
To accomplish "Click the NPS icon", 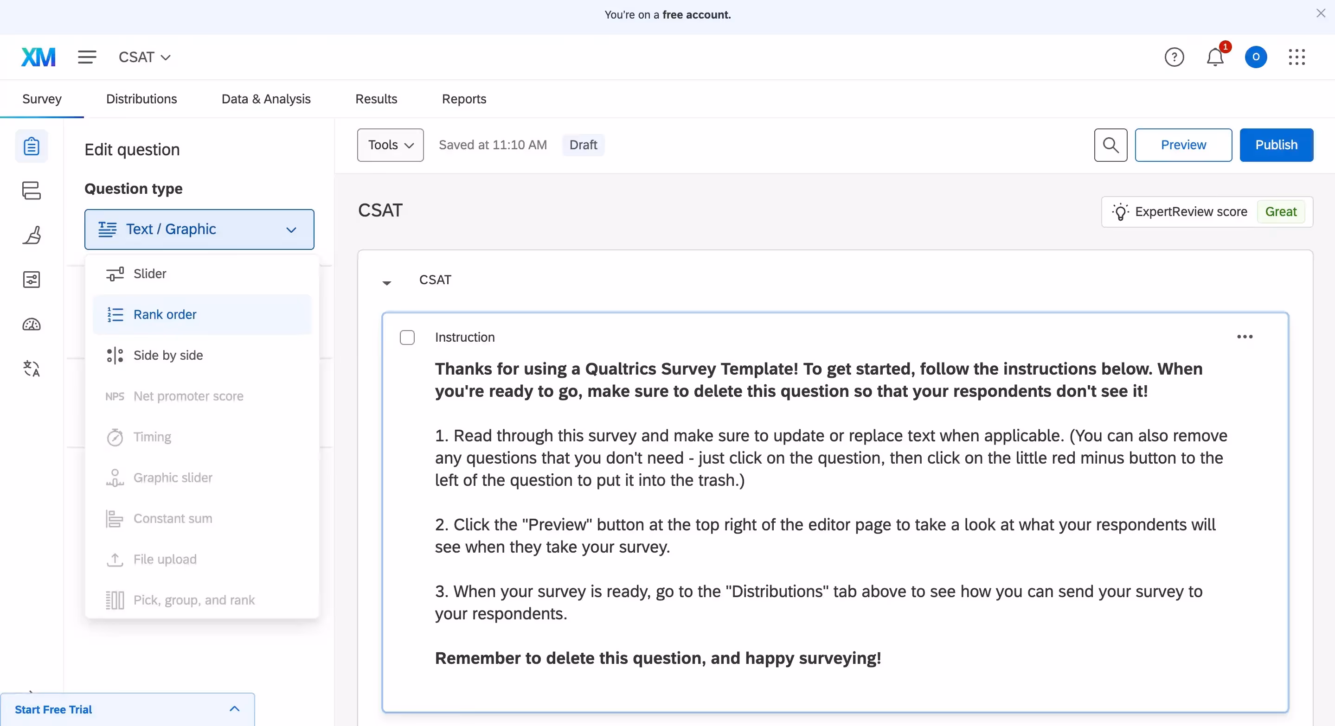I will 115,397.
